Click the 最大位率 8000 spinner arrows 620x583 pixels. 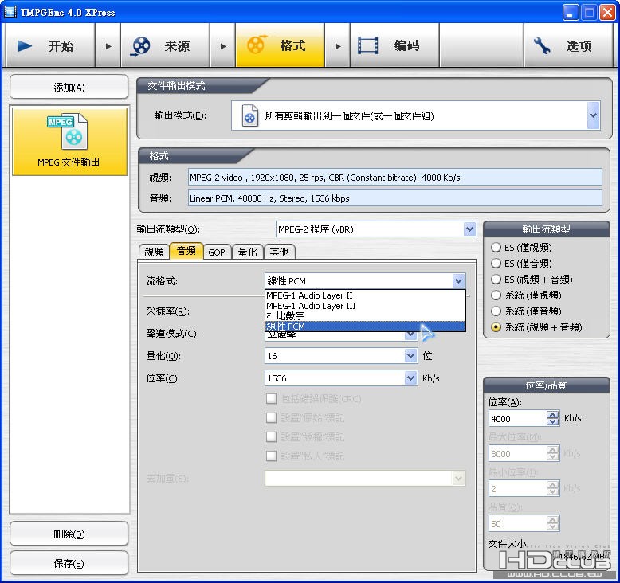[x=553, y=453]
